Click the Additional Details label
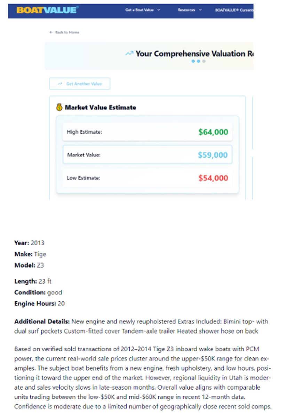The image size is (287, 418). [42, 321]
